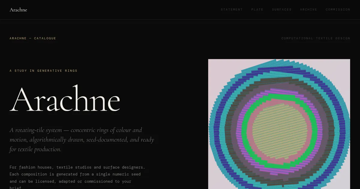Click the 'COMPUTATIONAL TEXTILE DESIGN' text
360x189 pixels.
click(316, 38)
